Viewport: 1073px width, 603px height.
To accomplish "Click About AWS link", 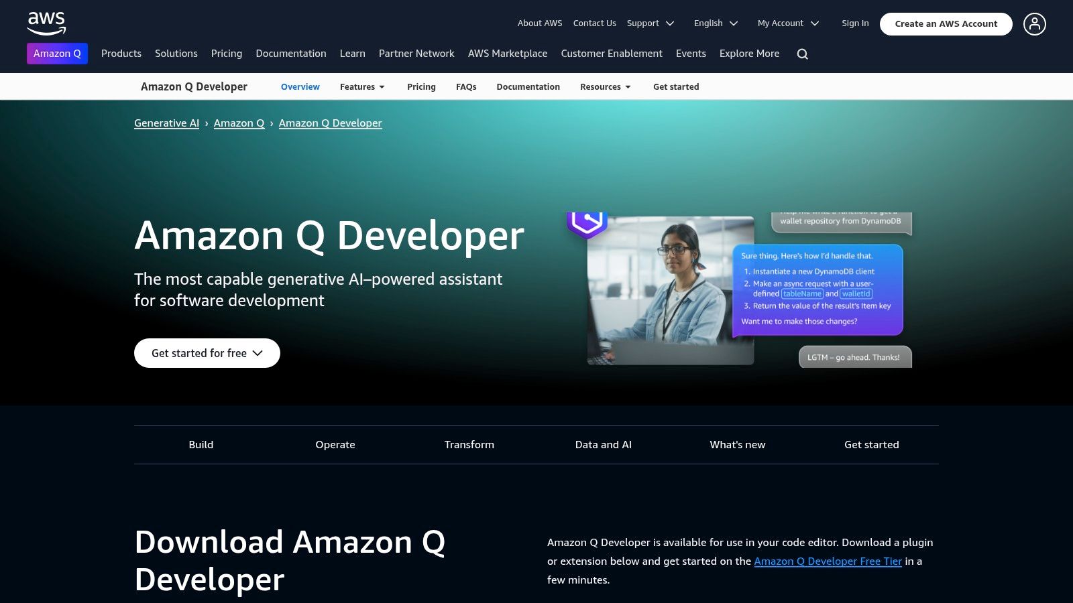I will click(540, 23).
